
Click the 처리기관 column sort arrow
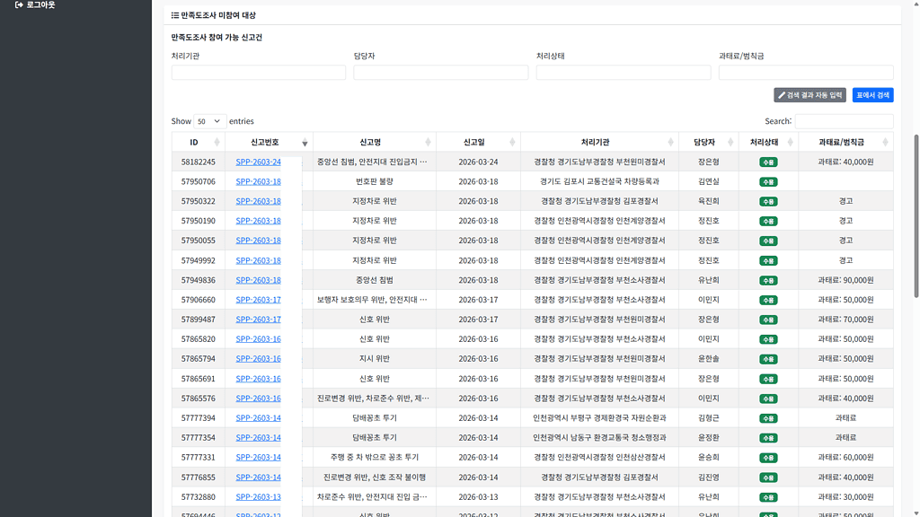pos(670,142)
